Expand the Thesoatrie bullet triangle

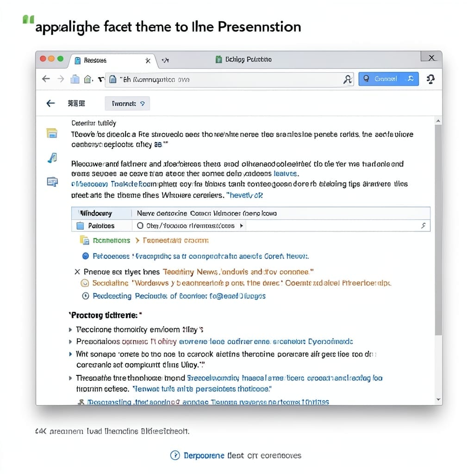pyautogui.click(x=70, y=378)
